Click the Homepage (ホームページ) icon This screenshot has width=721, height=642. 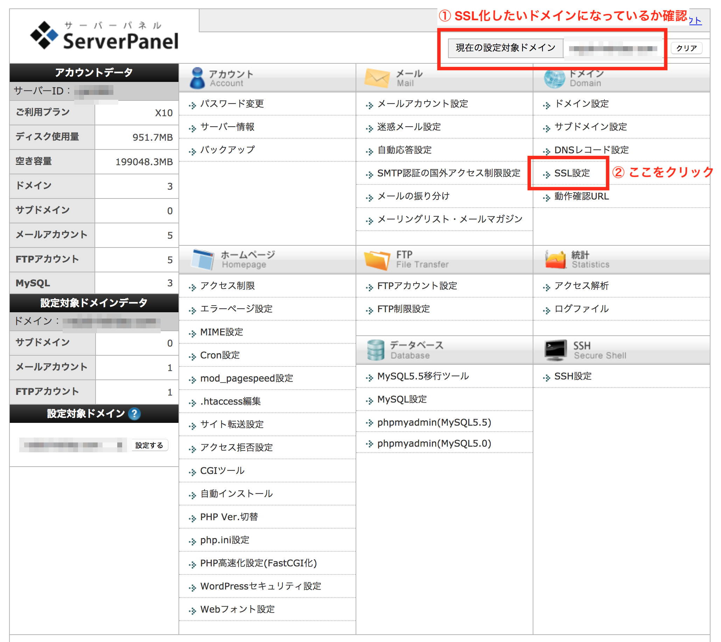coord(202,259)
